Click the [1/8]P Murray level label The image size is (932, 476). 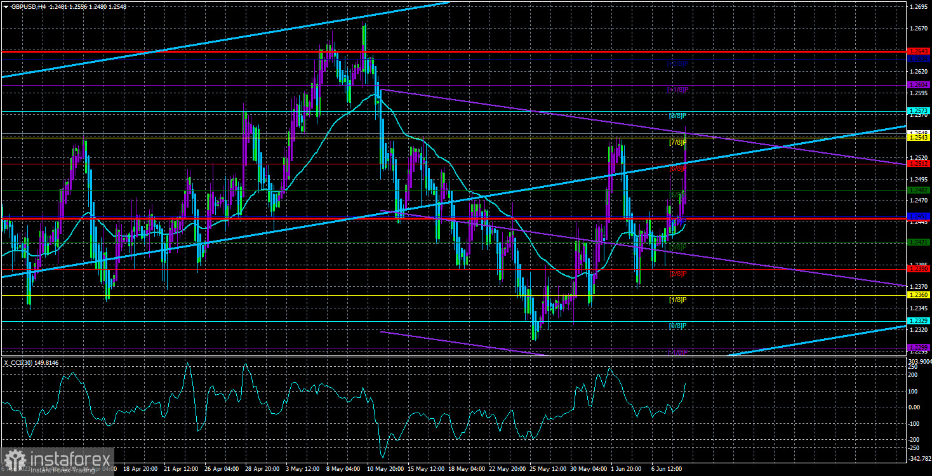point(678,300)
